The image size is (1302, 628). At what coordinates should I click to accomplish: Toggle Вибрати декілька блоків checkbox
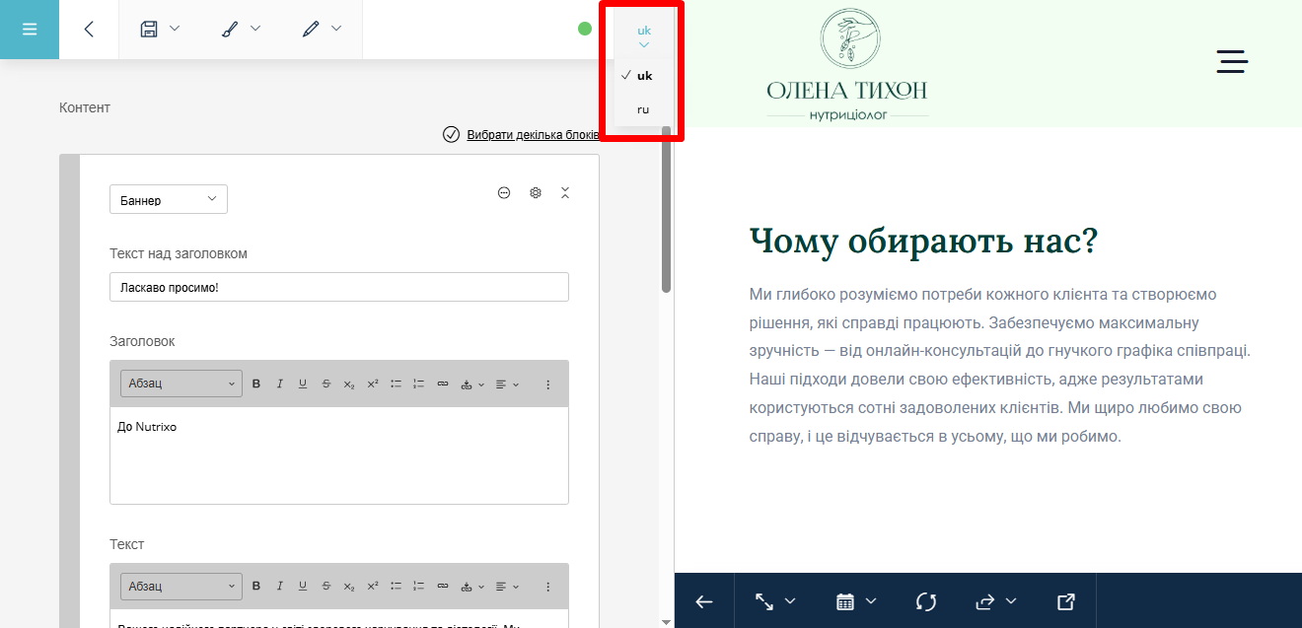[x=451, y=135]
